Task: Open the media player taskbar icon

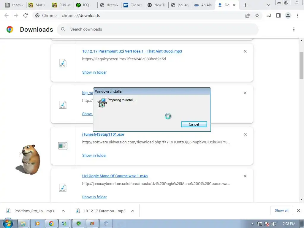Action: pos(38,224)
